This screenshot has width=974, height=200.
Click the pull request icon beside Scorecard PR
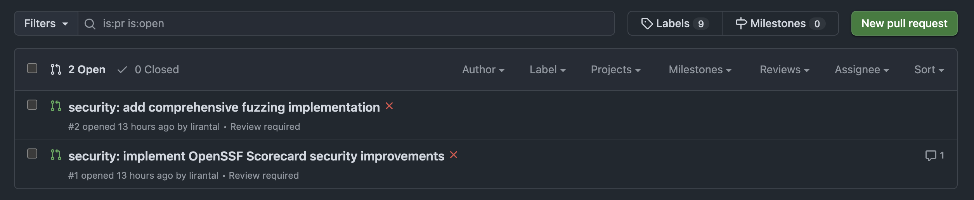pyautogui.click(x=56, y=155)
